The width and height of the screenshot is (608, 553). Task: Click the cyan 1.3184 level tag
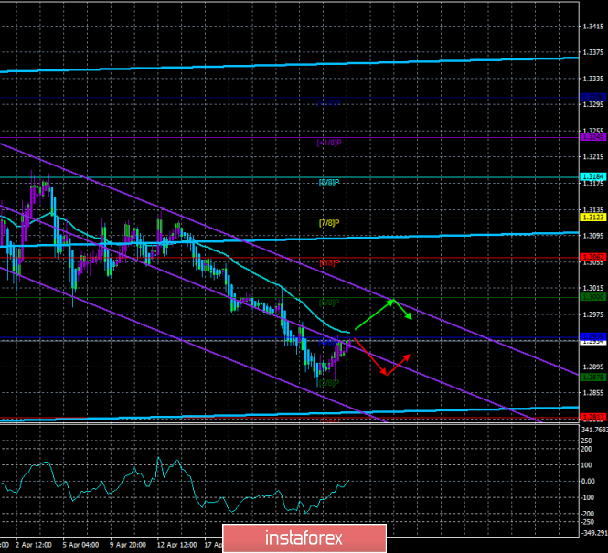coord(592,176)
